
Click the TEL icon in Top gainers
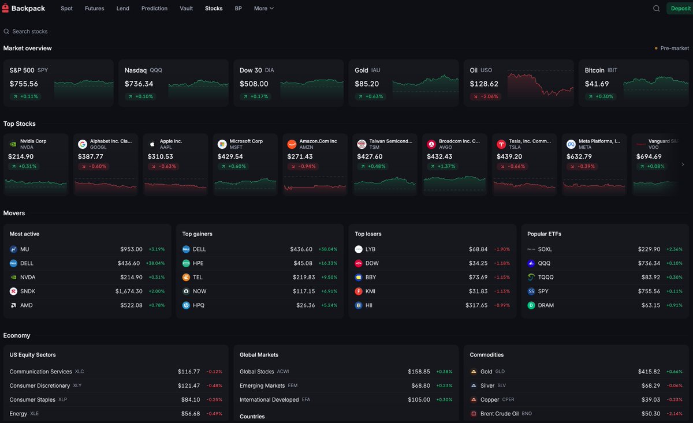tap(186, 277)
